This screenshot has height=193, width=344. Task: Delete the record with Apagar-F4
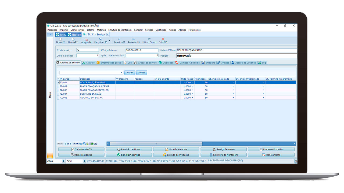click(86, 41)
